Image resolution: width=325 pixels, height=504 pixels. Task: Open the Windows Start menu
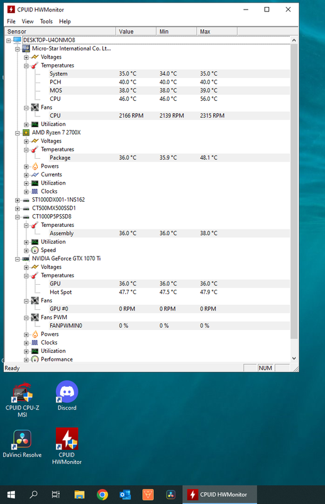11,495
